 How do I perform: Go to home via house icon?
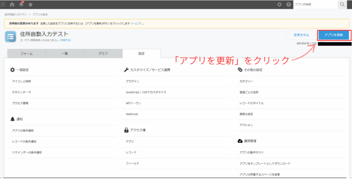[x=12, y=4]
